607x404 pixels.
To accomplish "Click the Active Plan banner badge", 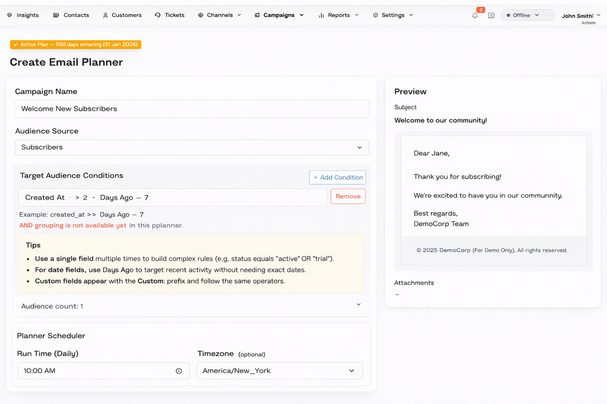I will coord(75,44).
